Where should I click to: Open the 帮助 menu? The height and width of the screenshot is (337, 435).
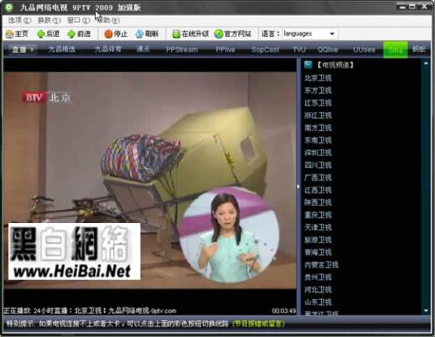click(108, 20)
